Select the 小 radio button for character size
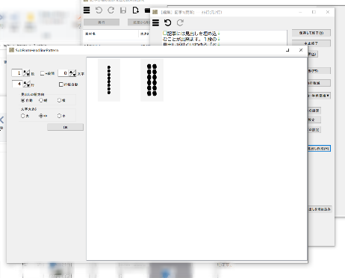The image size is (345, 278). click(x=59, y=116)
